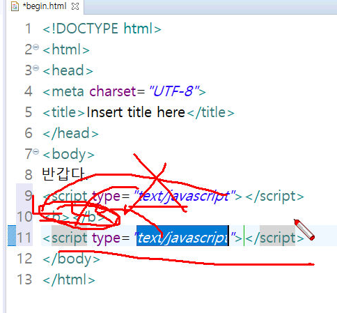Click the type attribute on line 11
The image size is (337, 313).
pyautogui.click(x=106, y=238)
